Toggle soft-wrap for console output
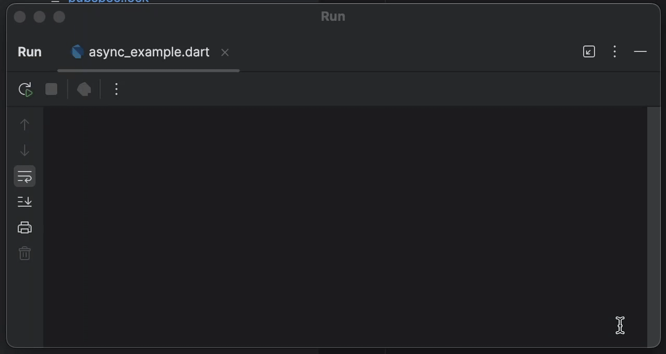 (24, 176)
